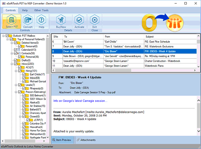
Task: Select email row 6 from Earl Childs
Action: [x=124, y=42]
